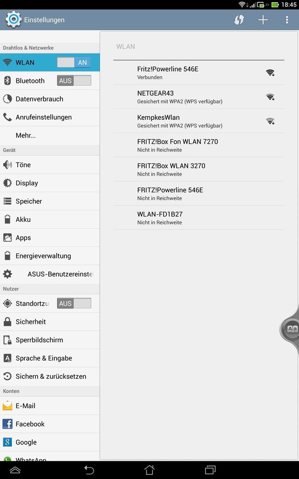Turn off the WLAN switch
This screenshot has width=299, height=479.
tap(74, 63)
